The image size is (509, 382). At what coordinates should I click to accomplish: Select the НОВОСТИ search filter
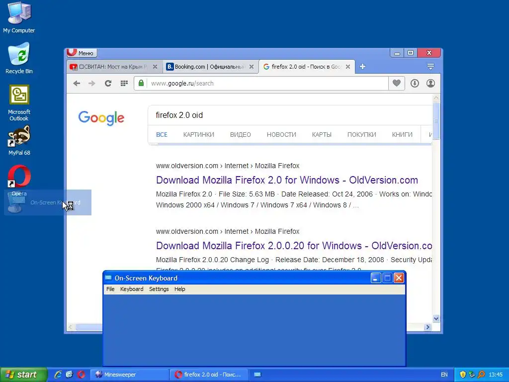(x=281, y=134)
